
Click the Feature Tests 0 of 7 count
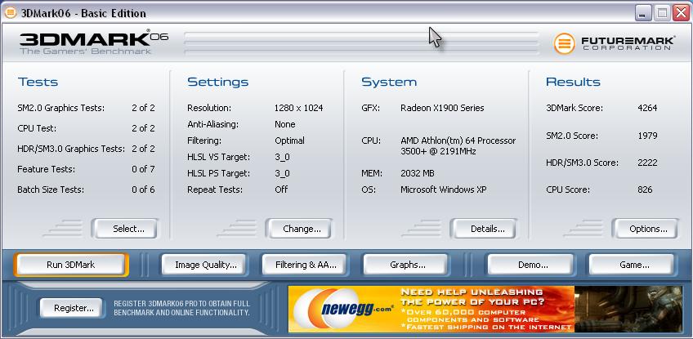(143, 169)
